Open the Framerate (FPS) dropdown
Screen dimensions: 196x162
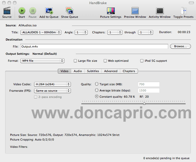point(53,91)
